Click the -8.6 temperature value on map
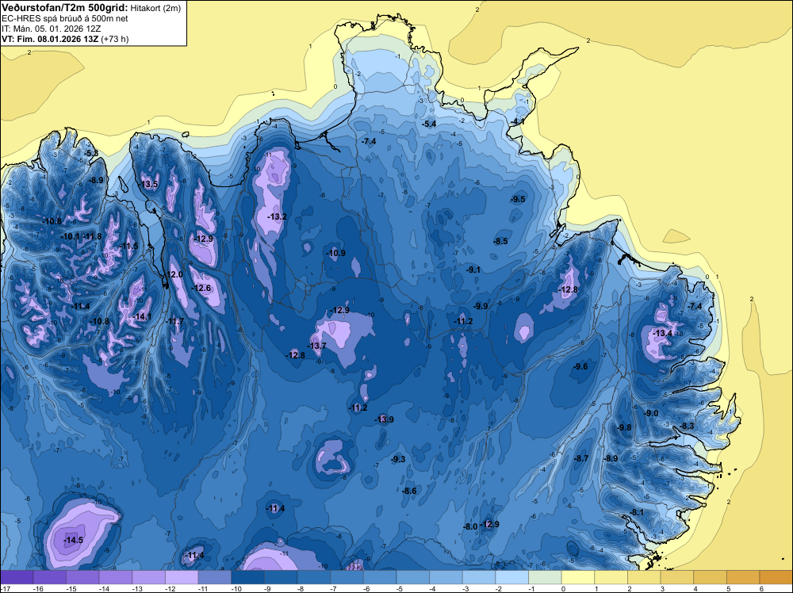793x593 pixels. (409, 491)
